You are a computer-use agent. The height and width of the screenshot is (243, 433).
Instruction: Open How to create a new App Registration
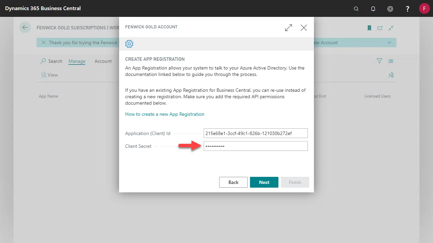click(165, 114)
